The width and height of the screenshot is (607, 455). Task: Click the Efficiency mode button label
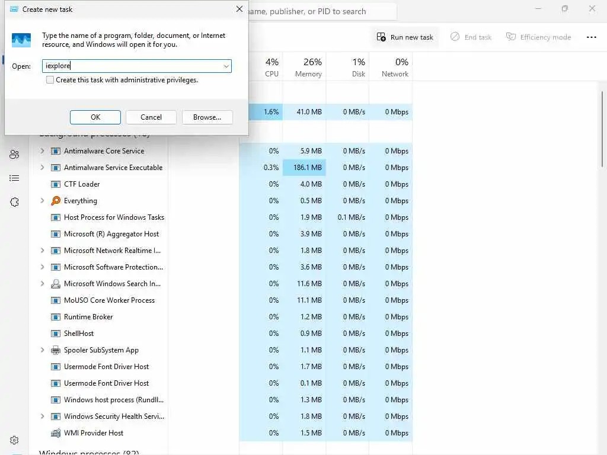(545, 37)
